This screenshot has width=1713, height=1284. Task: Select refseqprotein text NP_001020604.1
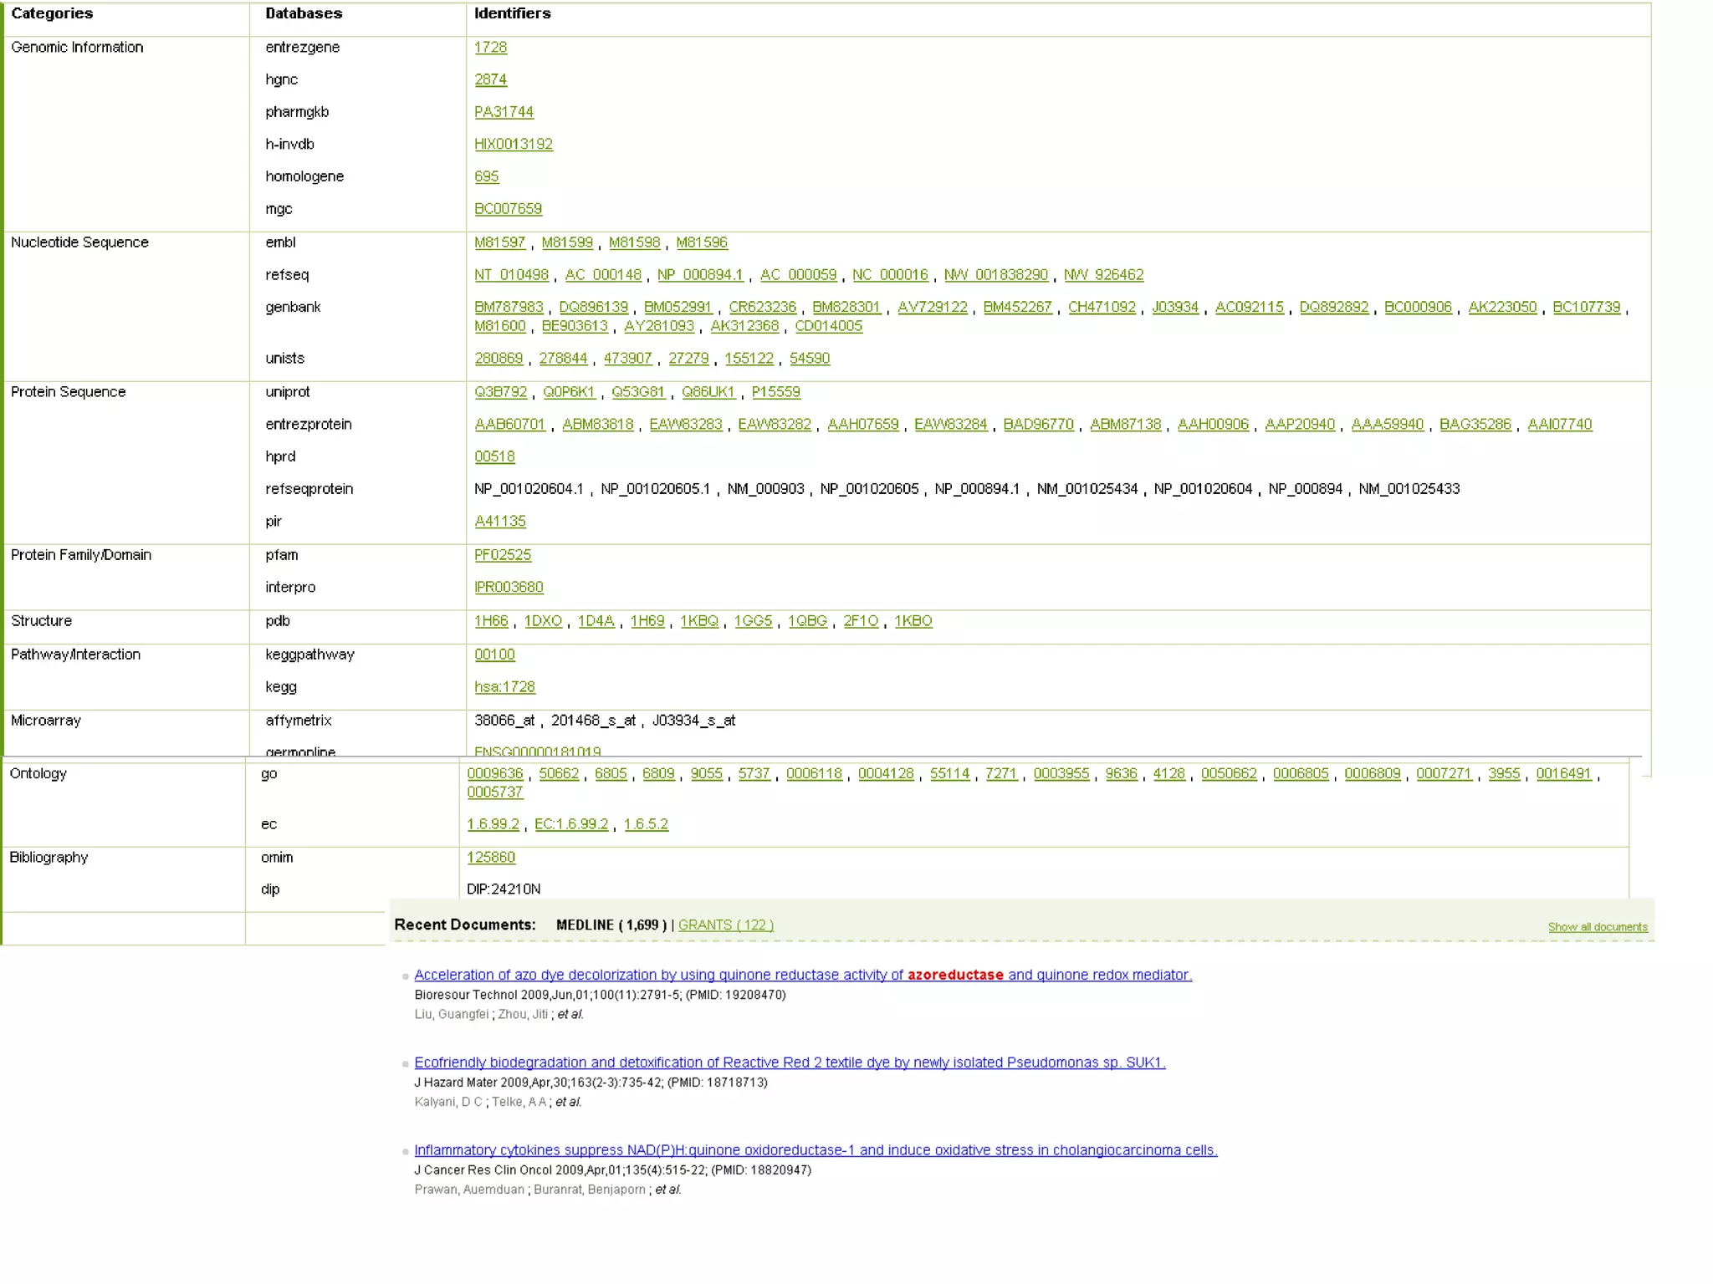point(529,489)
